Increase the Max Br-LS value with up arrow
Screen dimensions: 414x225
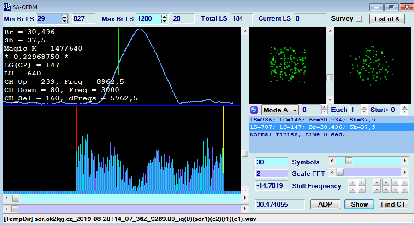(x=164, y=17)
